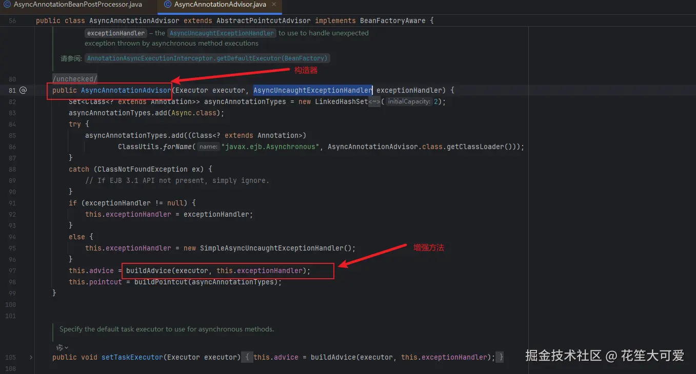This screenshot has height=374, width=696.
Task: Click line number 56 in the sticky header
Action: point(12,21)
